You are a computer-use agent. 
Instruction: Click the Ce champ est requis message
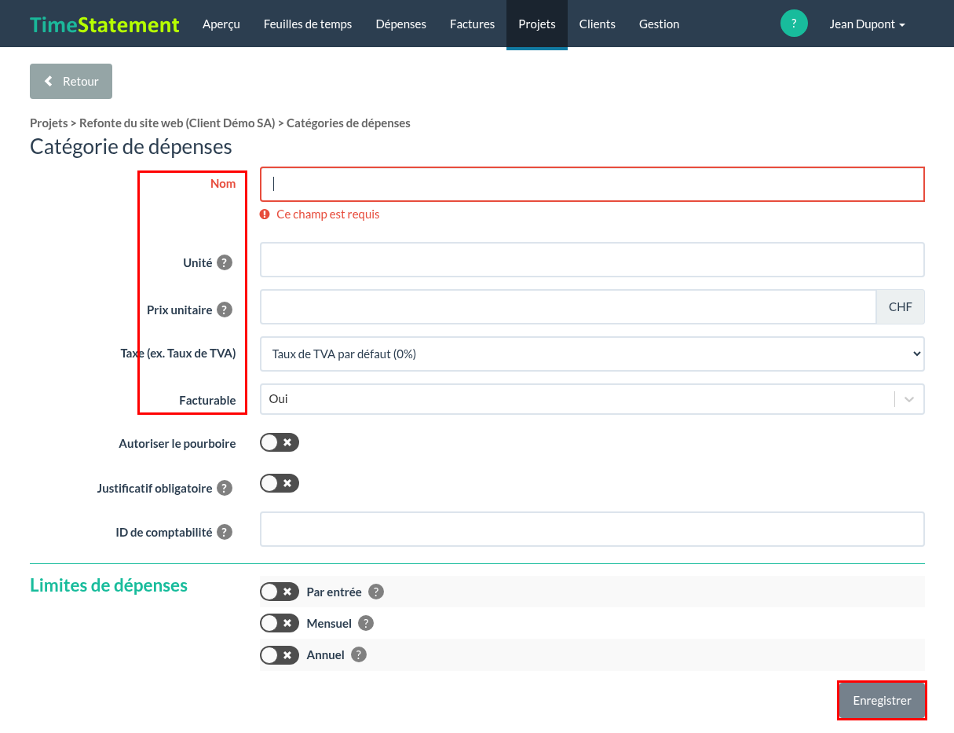point(328,214)
